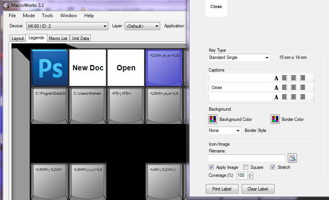Pick a Background Color swatch
This screenshot has width=329, height=200.
213,119
